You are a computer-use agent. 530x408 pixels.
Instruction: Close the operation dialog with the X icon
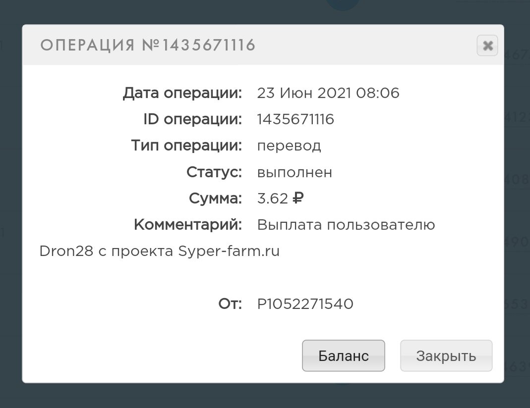(x=487, y=46)
